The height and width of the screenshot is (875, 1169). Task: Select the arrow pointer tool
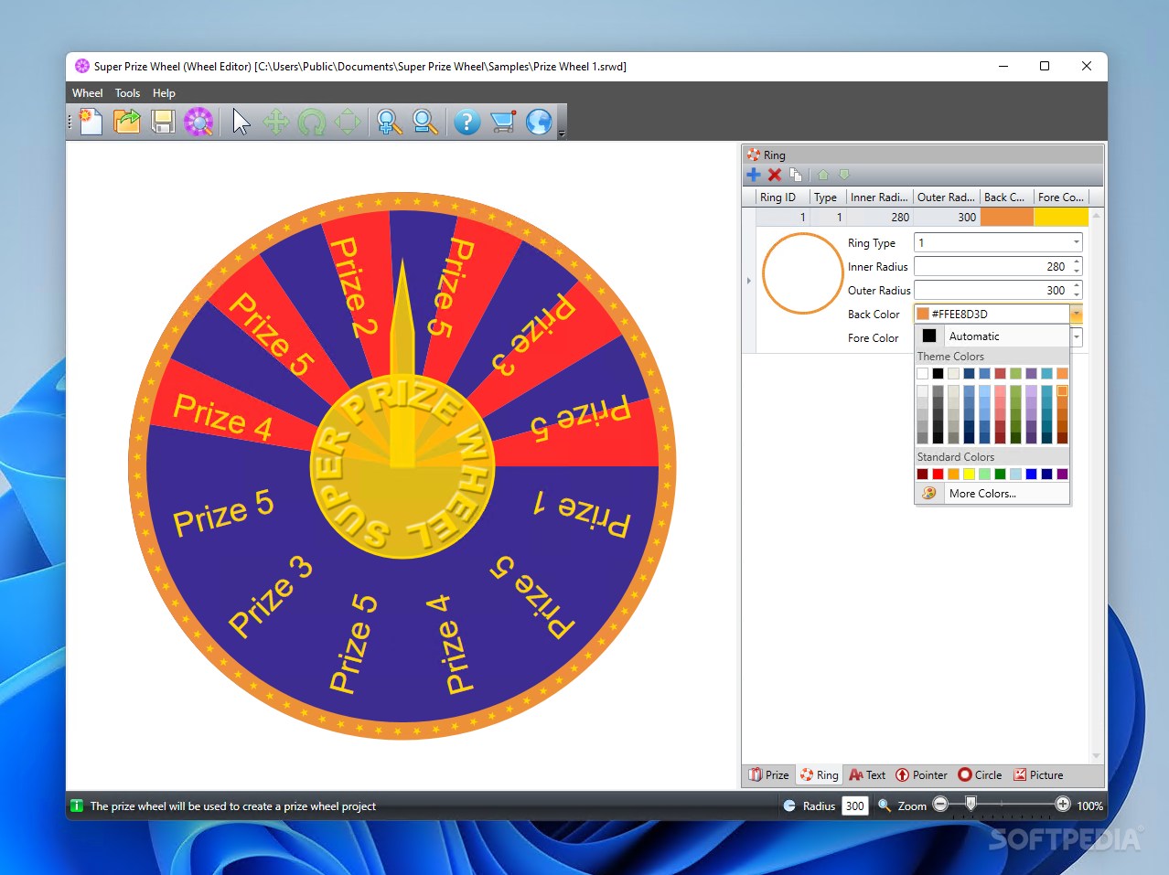tap(241, 122)
